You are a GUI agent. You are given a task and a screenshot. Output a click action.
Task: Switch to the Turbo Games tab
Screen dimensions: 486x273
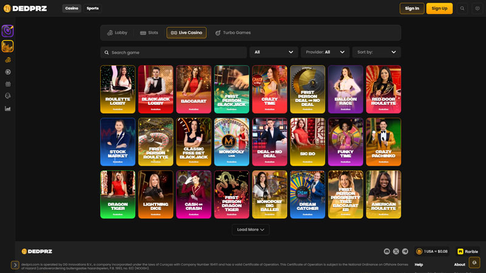pyautogui.click(x=233, y=33)
